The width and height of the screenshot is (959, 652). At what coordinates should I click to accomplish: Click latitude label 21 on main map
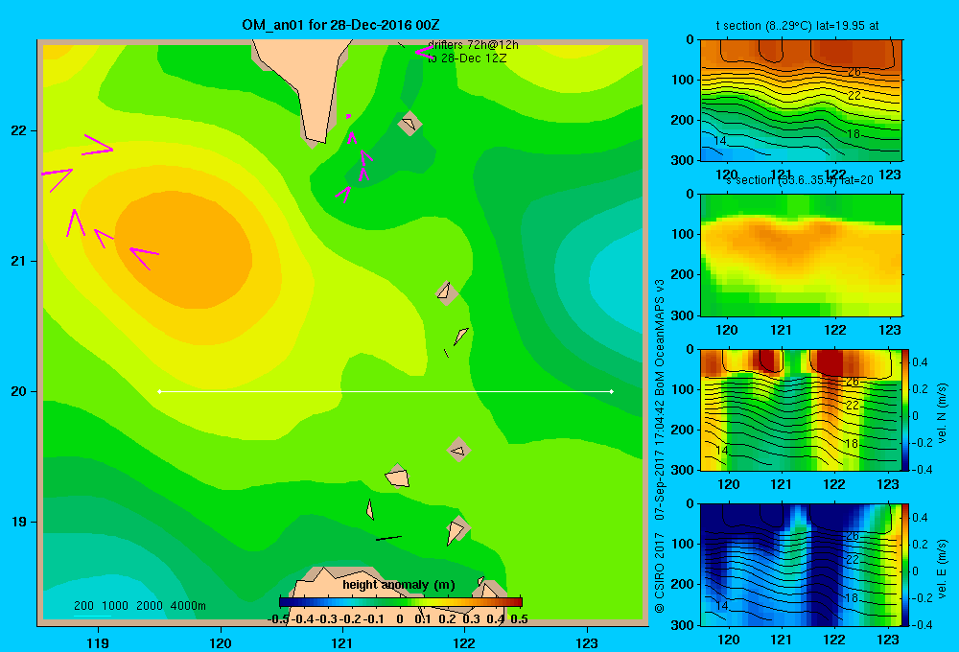[x=19, y=261]
